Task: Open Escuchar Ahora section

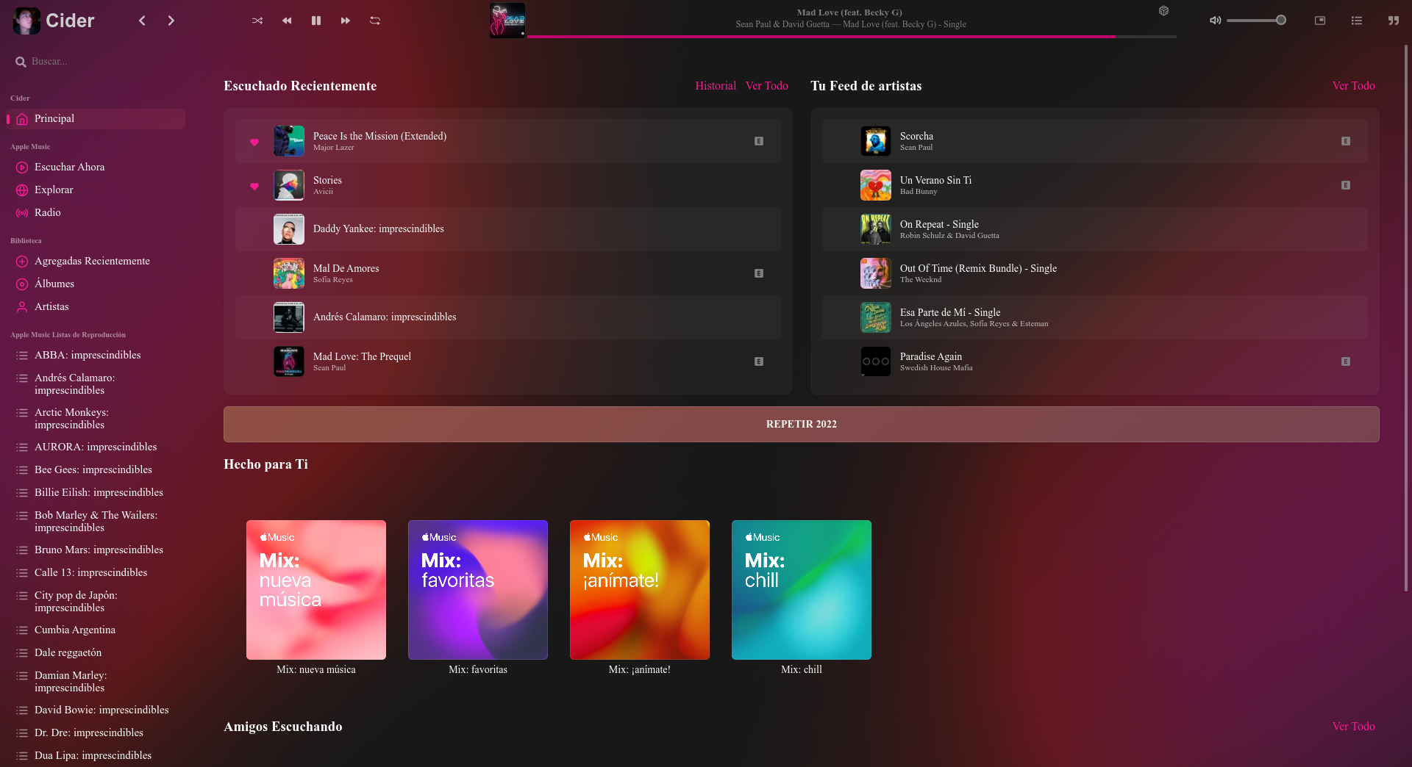Action: click(96, 168)
